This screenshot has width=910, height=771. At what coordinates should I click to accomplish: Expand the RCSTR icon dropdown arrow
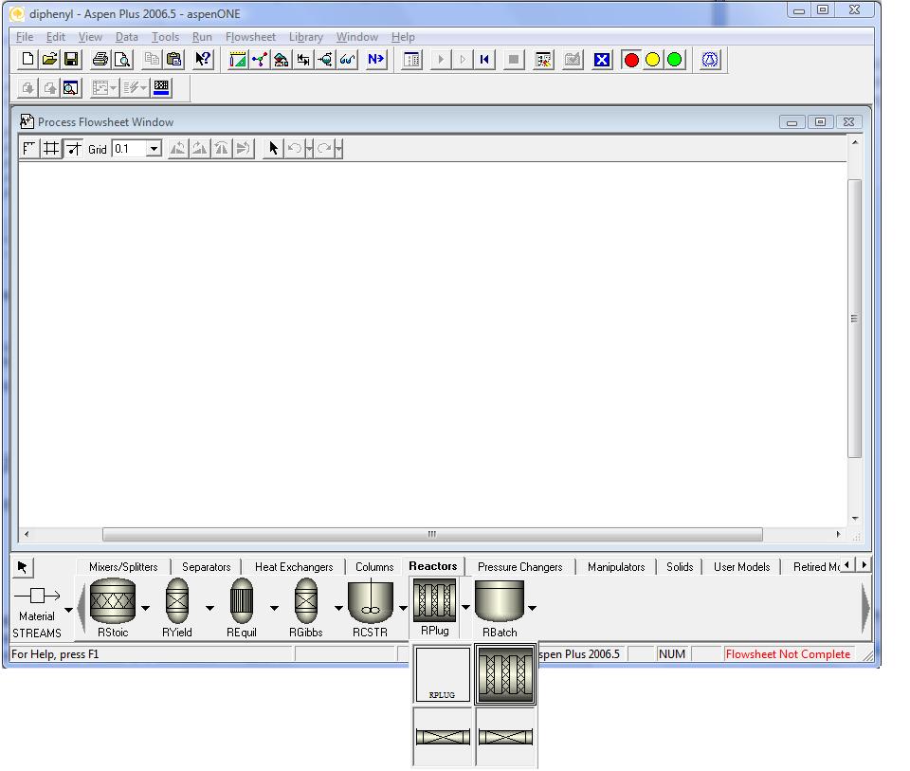point(403,608)
